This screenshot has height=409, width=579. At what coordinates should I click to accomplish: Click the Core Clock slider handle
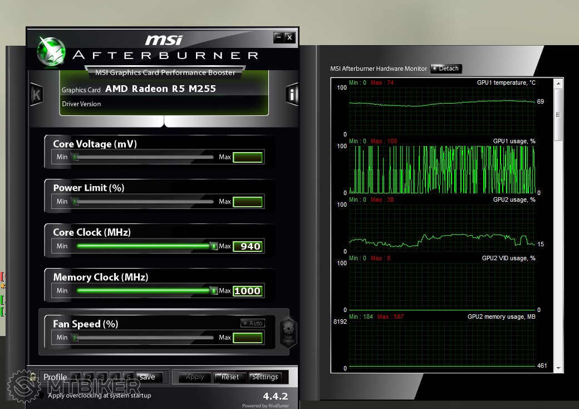pos(214,246)
